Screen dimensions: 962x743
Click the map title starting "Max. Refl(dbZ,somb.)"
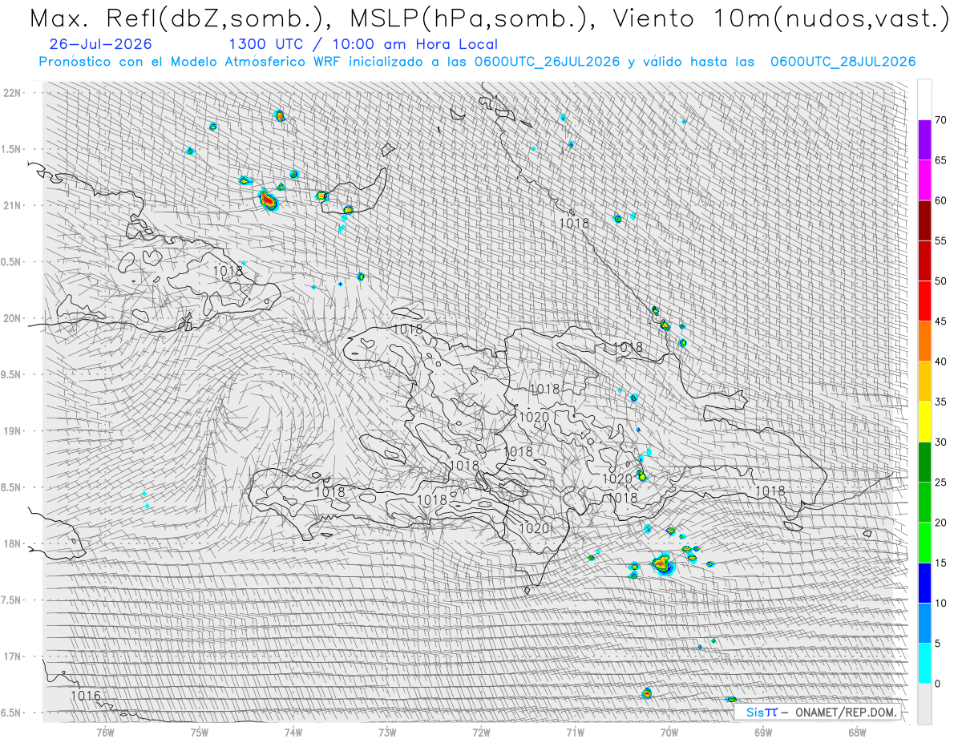488,19
